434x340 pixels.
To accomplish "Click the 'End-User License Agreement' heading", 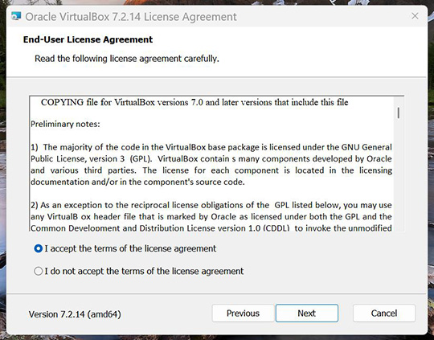I will pos(88,39).
